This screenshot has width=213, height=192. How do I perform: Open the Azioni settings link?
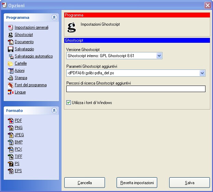pyautogui.click(x=19, y=71)
